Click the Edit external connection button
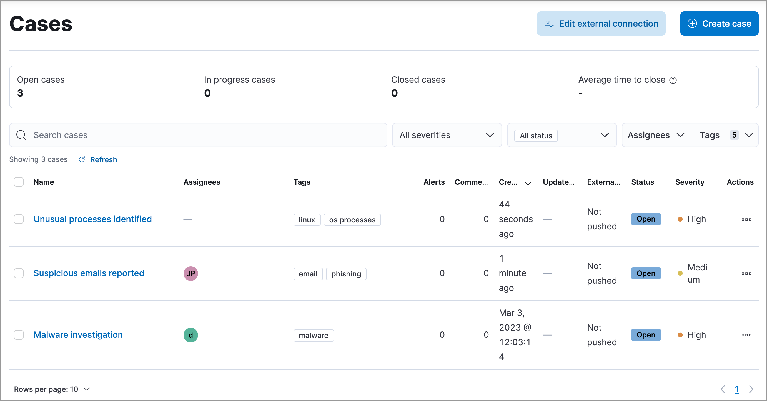The height and width of the screenshot is (401, 767). click(x=601, y=23)
